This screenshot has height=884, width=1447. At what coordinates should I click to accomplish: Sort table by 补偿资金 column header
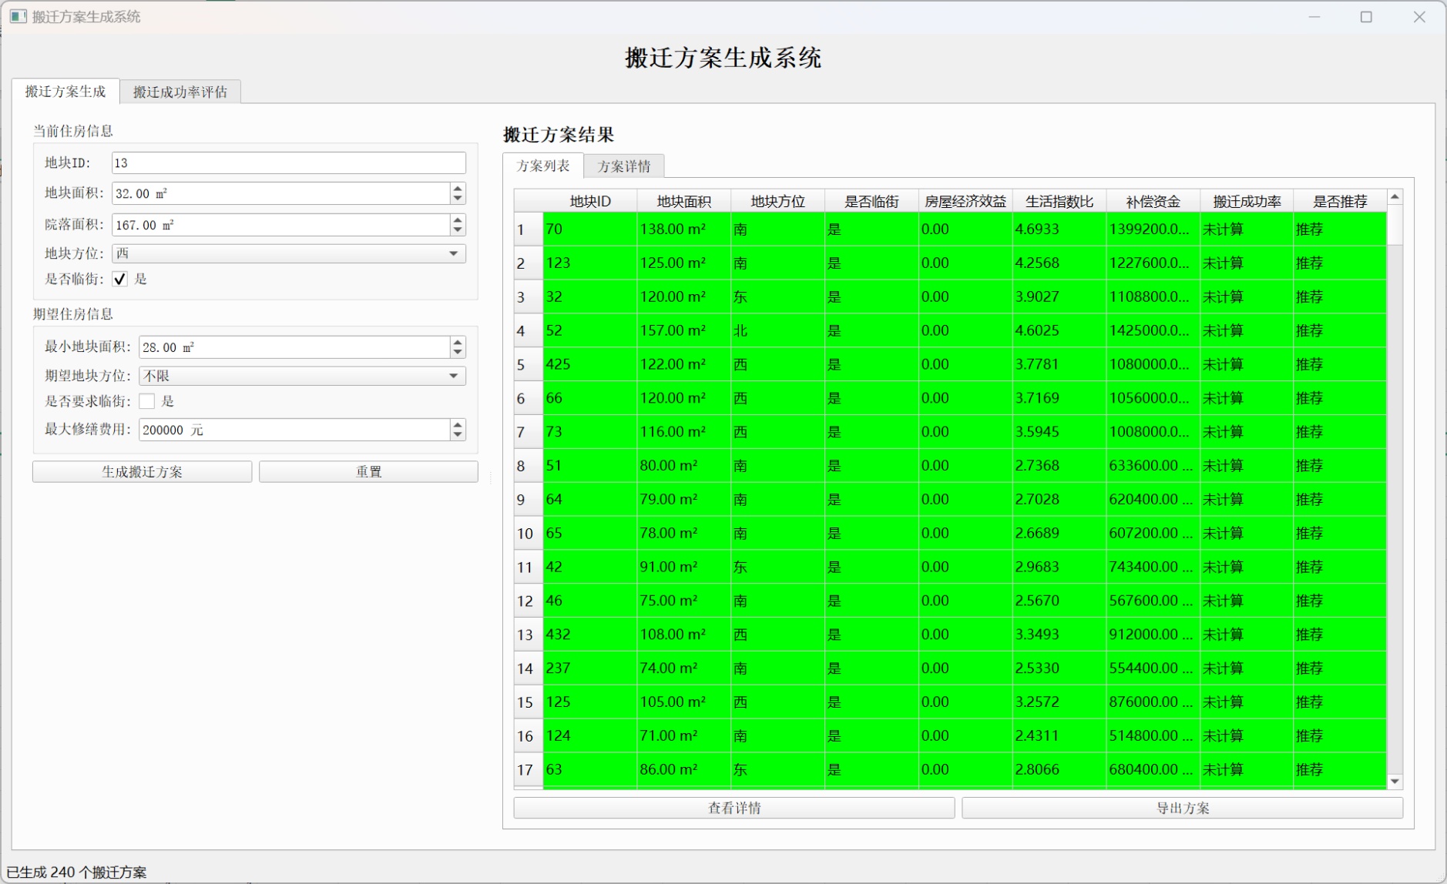(1152, 201)
